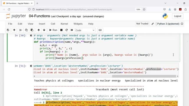This screenshot has width=189, height=106.
Task: Restart and run all cells icon
Action: click(72, 30)
